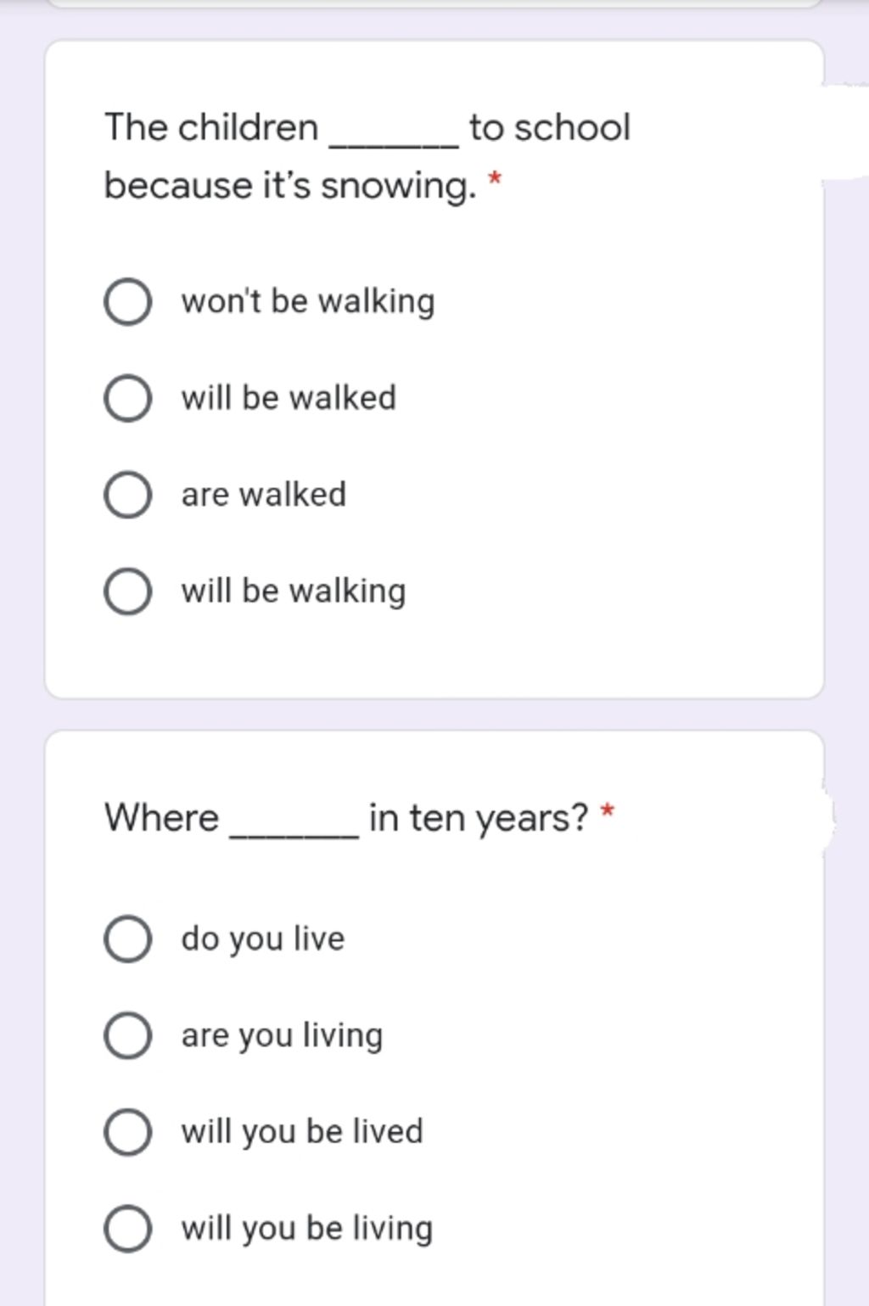Tap the "are you living" option label
This screenshot has height=1306, width=869.
282,1035
